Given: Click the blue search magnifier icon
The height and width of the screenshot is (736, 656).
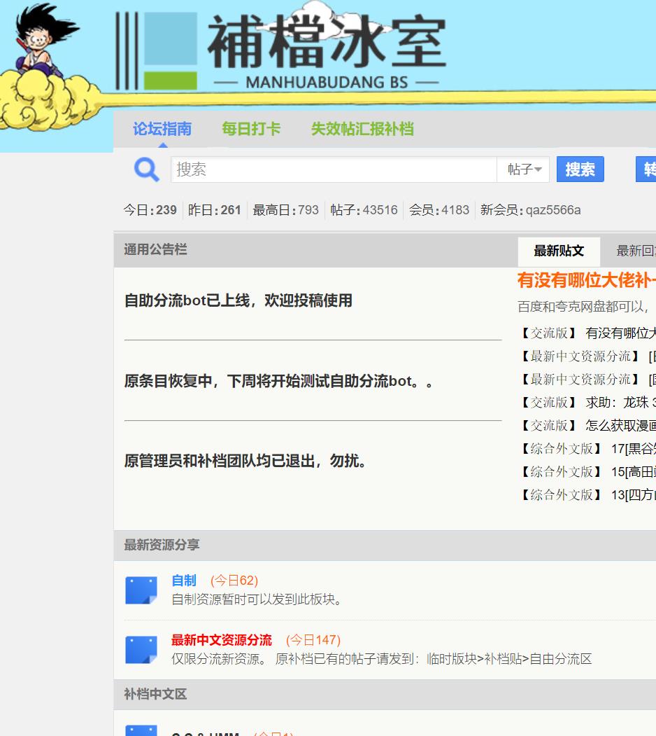Looking at the screenshot, I should [x=146, y=169].
